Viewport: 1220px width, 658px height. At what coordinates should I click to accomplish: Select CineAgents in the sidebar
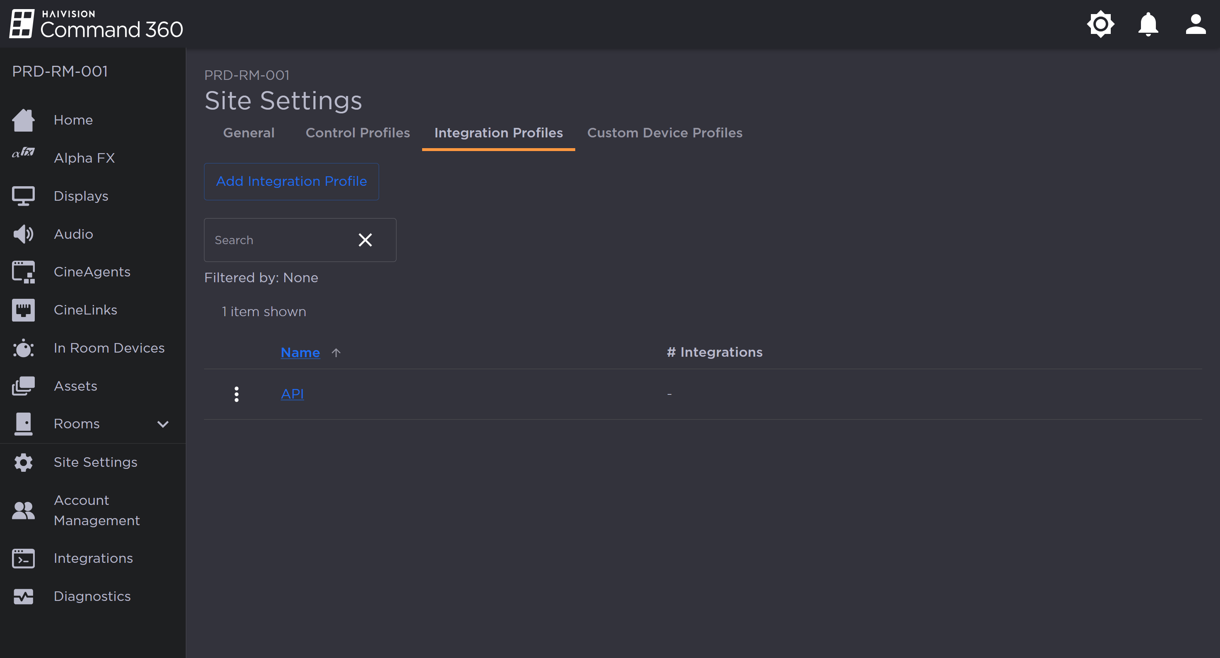point(92,271)
